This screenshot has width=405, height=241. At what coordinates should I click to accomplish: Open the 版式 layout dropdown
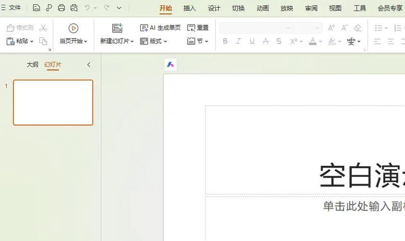pyautogui.click(x=153, y=41)
